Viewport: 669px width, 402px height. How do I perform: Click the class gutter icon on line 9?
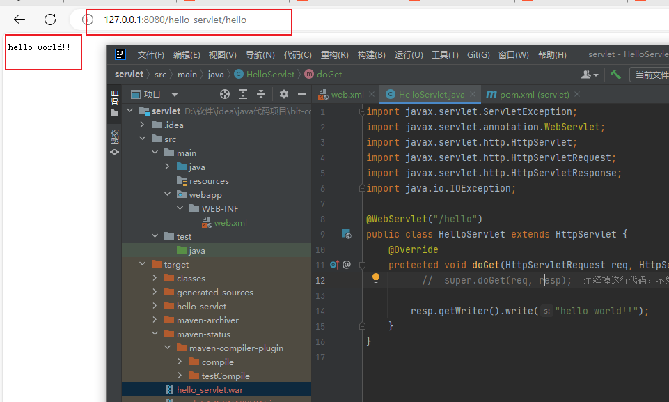[347, 233]
